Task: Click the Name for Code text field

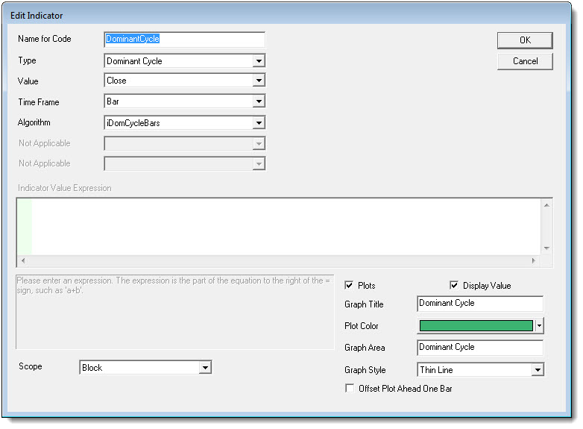Action: [184, 39]
